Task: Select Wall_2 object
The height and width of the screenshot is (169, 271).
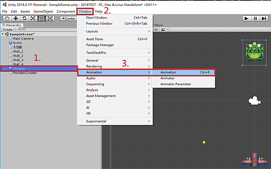Action: pos(18,56)
